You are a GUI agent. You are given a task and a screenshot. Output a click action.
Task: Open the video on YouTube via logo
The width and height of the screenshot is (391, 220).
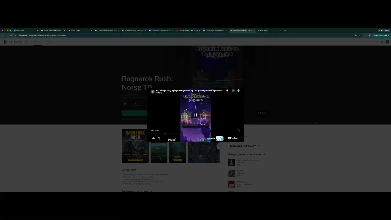pos(233,138)
